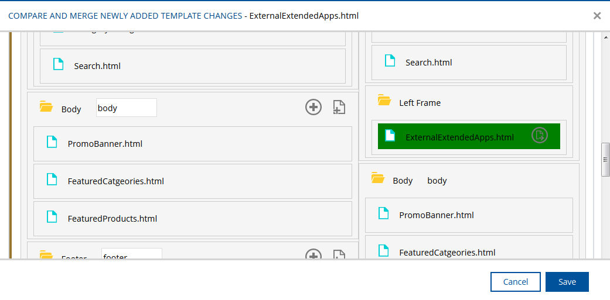The height and width of the screenshot is (300, 610).
Task: Collapse the Left Frame folder
Action: tap(384, 101)
